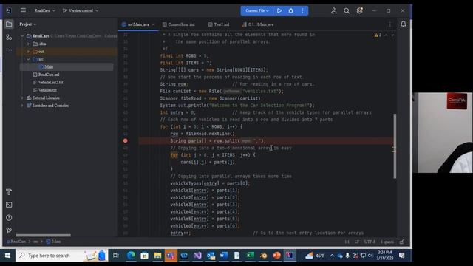
Task: Open the Version control dropdown
Action: [81, 10]
